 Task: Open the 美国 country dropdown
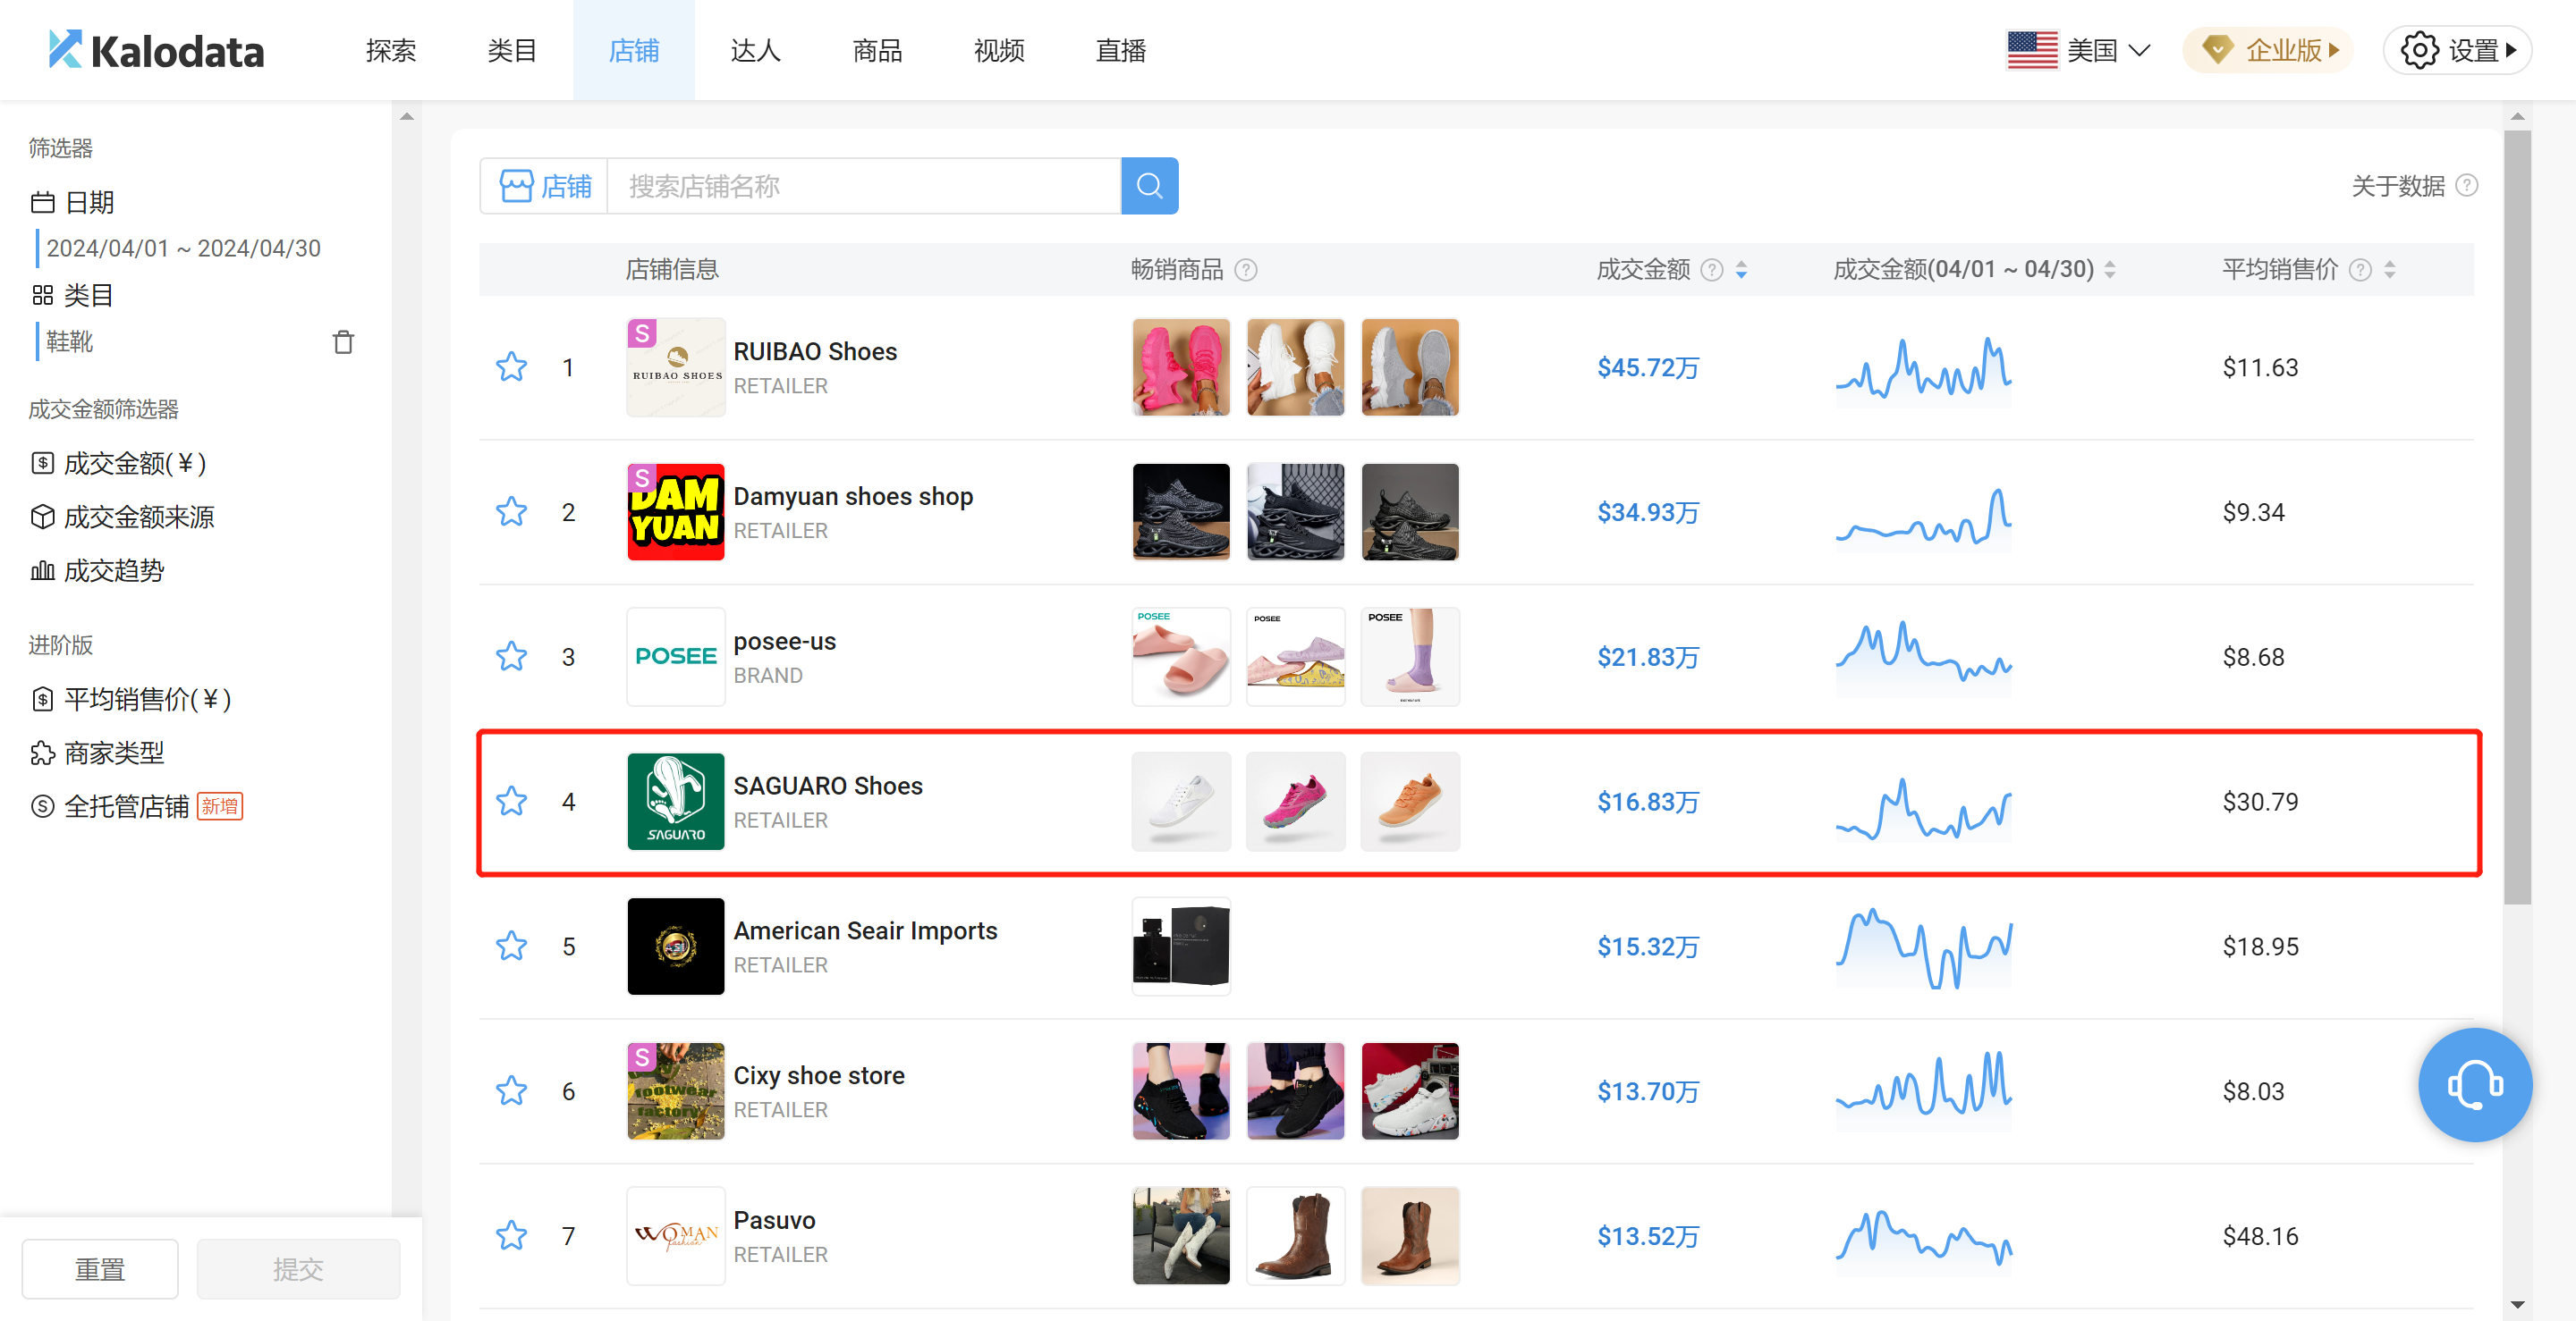pyautogui.click(x=2079, y=50)
